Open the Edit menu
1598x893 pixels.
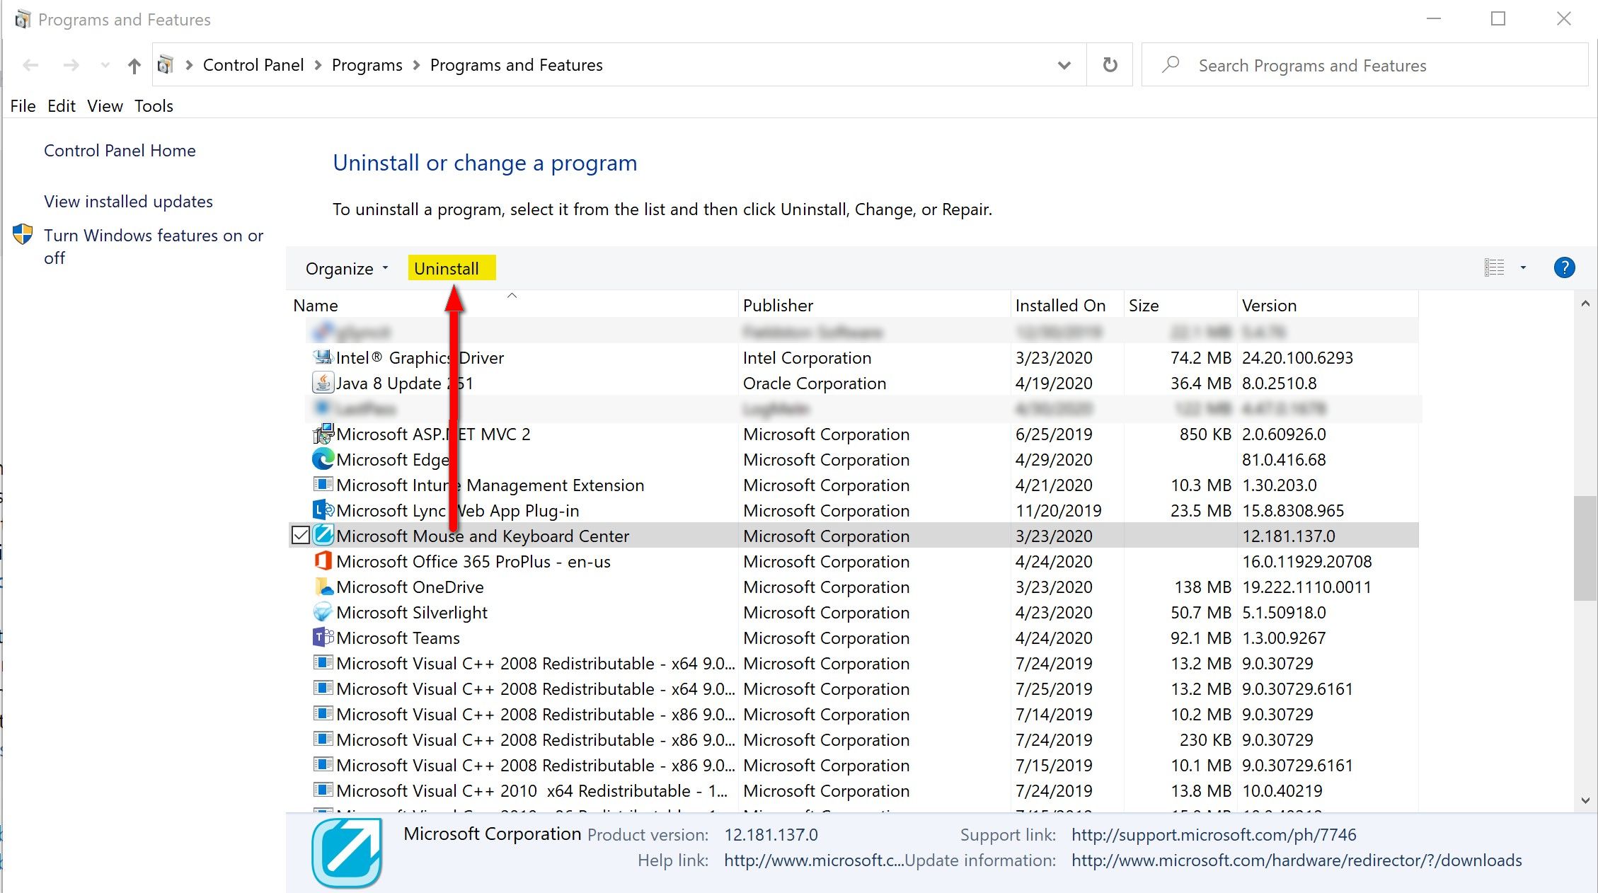(x=62, y=106)
